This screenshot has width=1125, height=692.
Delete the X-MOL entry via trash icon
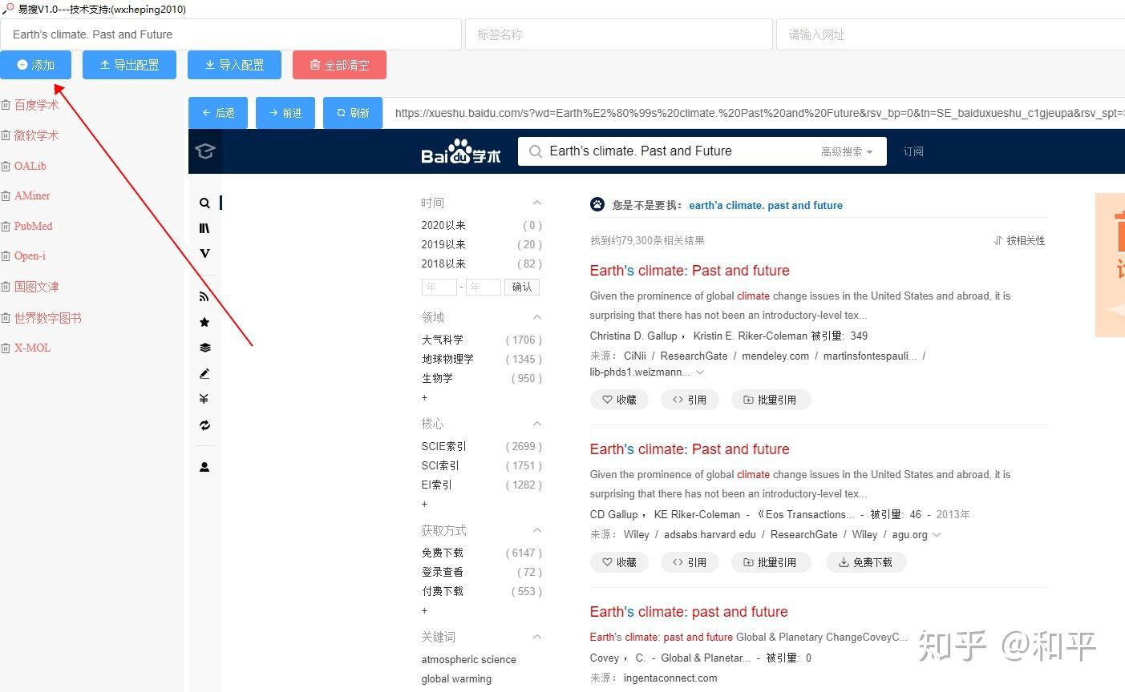click(6, 348)
